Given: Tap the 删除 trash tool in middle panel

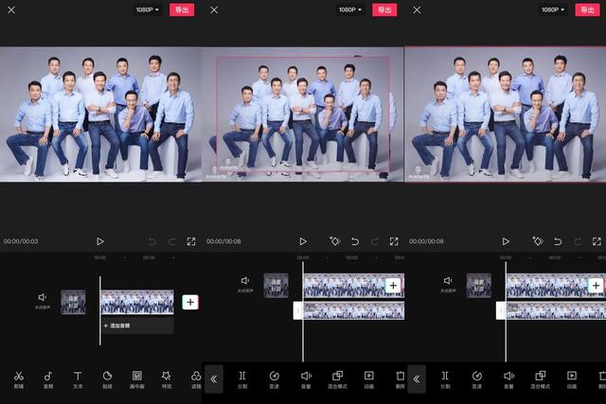Looking at the screenshot, I should 400,379.
